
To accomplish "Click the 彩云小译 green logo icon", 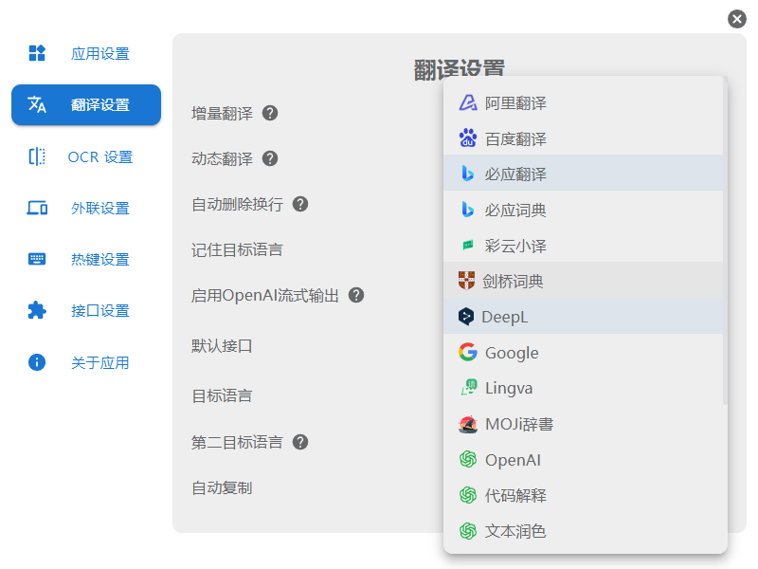I will pyautogui.click(x=467, y=246).
